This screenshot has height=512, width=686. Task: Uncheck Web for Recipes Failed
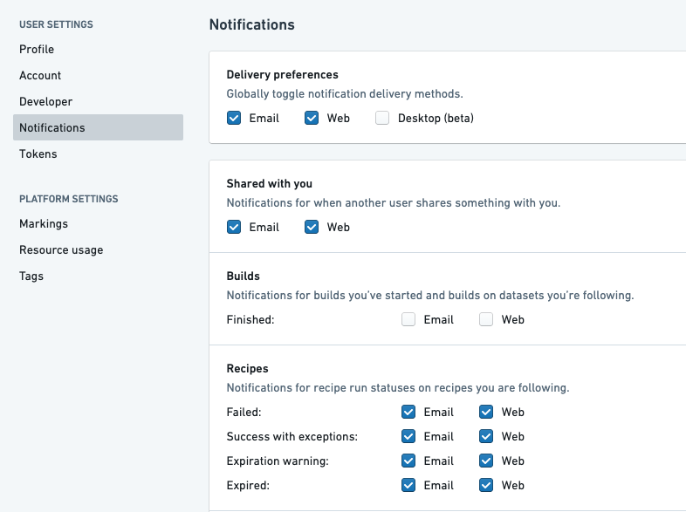486,412
